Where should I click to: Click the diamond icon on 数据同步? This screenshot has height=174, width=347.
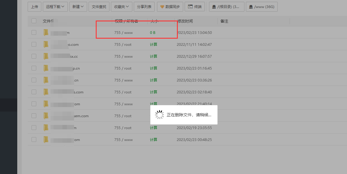click(162, 7)
